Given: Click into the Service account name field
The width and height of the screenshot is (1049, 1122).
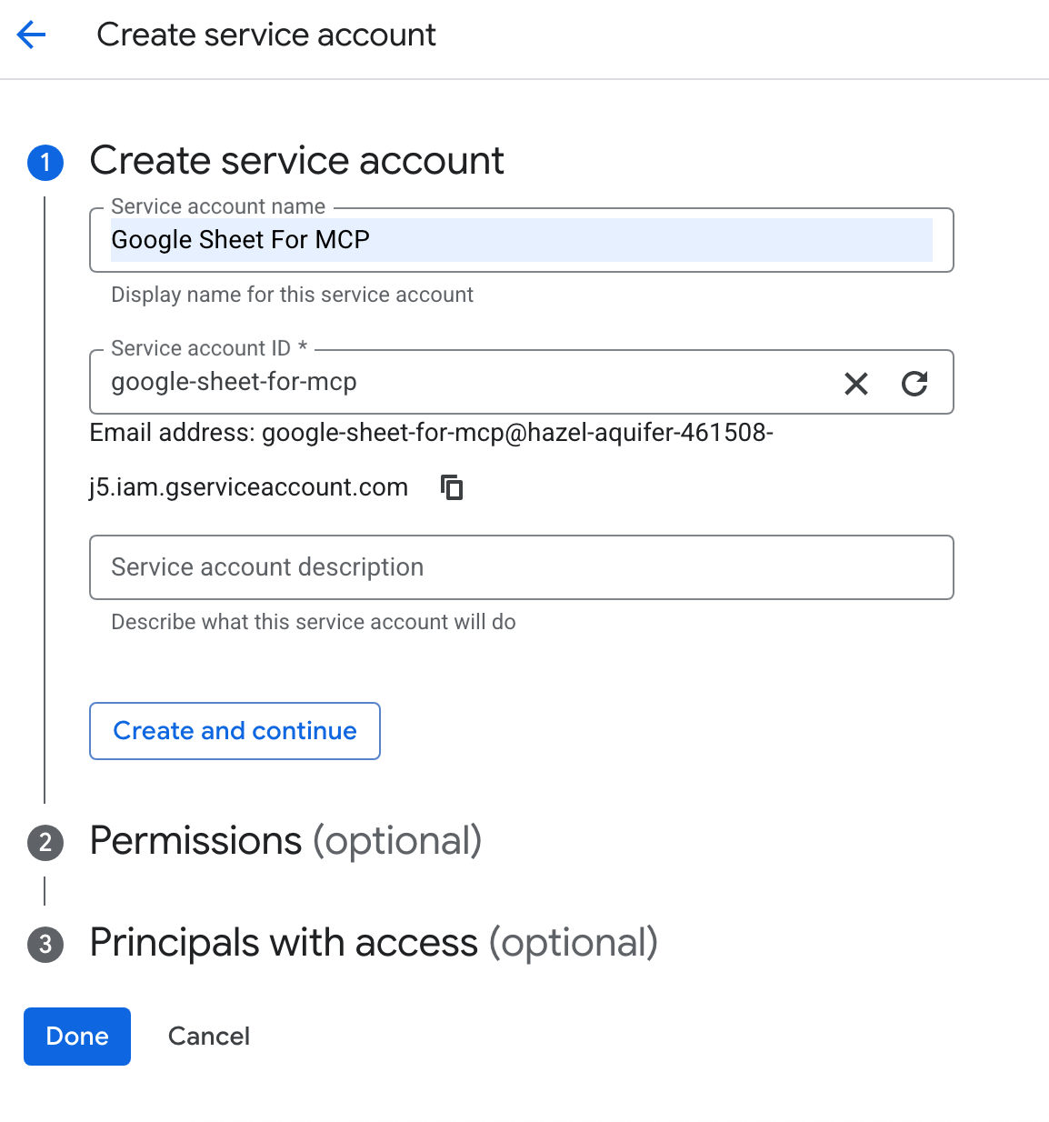Looking at the screenshot, I should [x=521, y=240].
